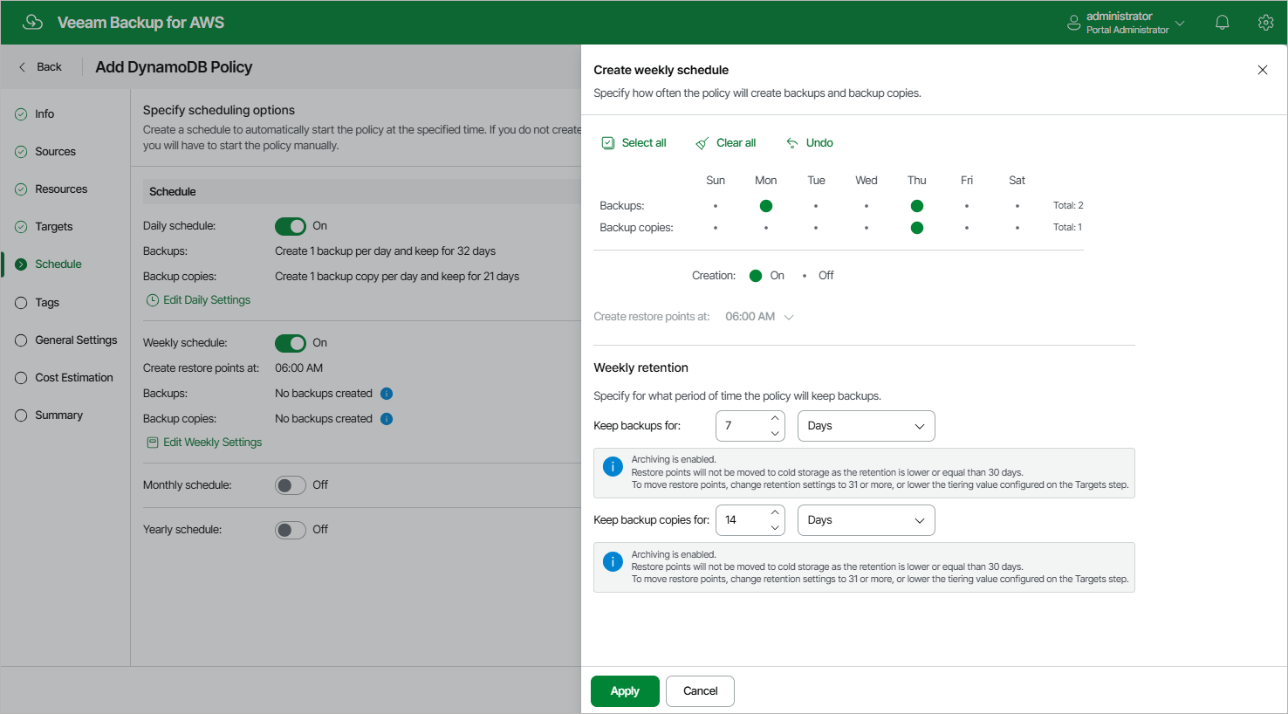Image resolution: width=1288 pixels, height=714 pixels.
Task: Click the Clear all broom icon
Action: point(702,143)
